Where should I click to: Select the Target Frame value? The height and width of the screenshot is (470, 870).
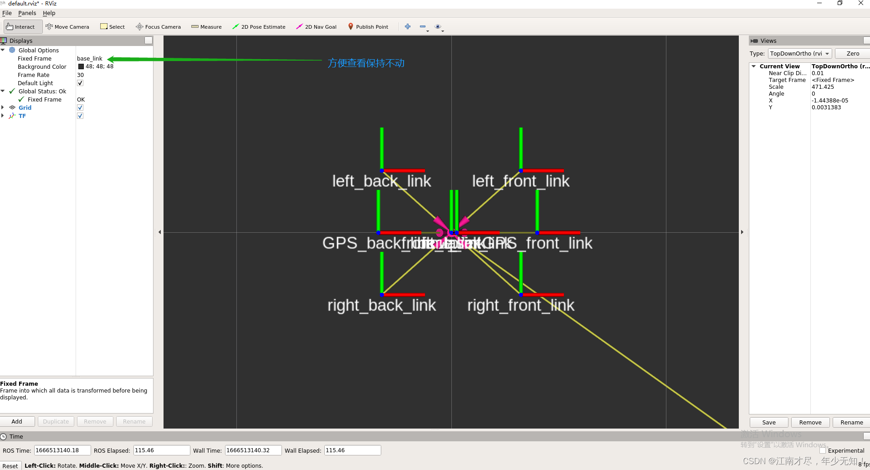pyautogui.click(x=833, y=80)
